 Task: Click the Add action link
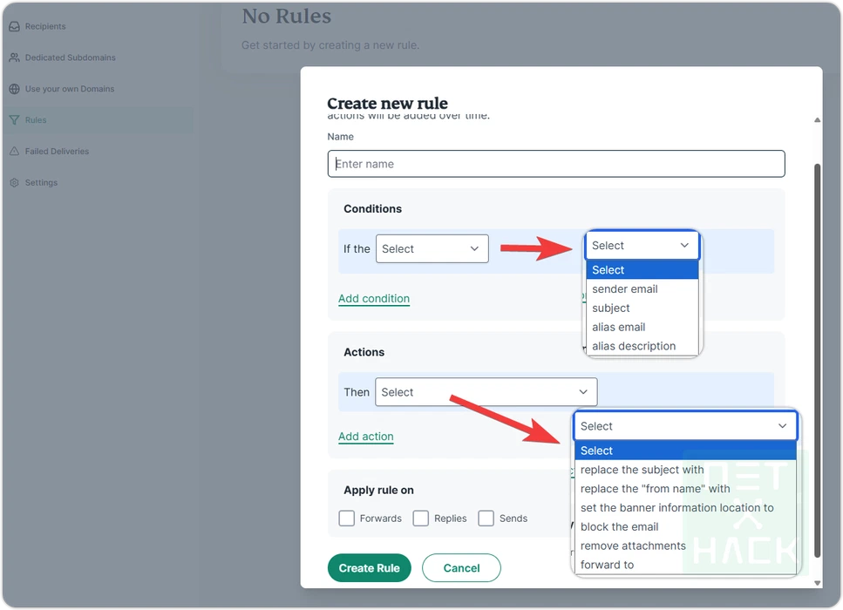tap(366, 437)
